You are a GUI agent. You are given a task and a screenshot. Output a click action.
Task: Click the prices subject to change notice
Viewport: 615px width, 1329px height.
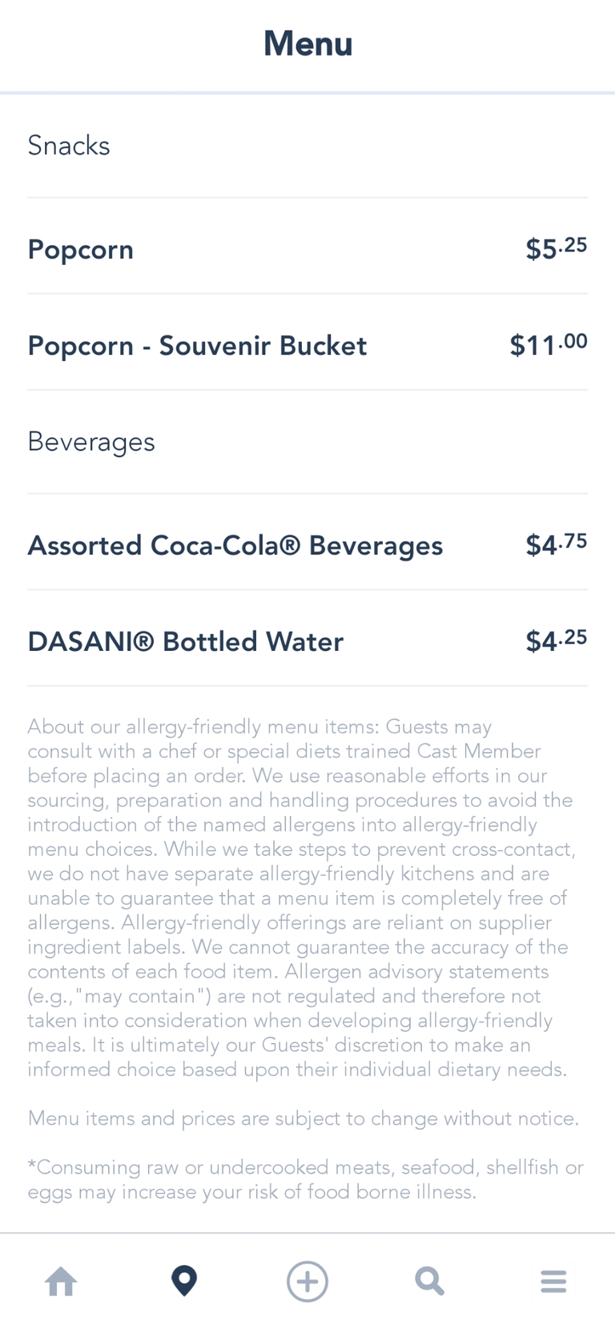(303, 1118)
